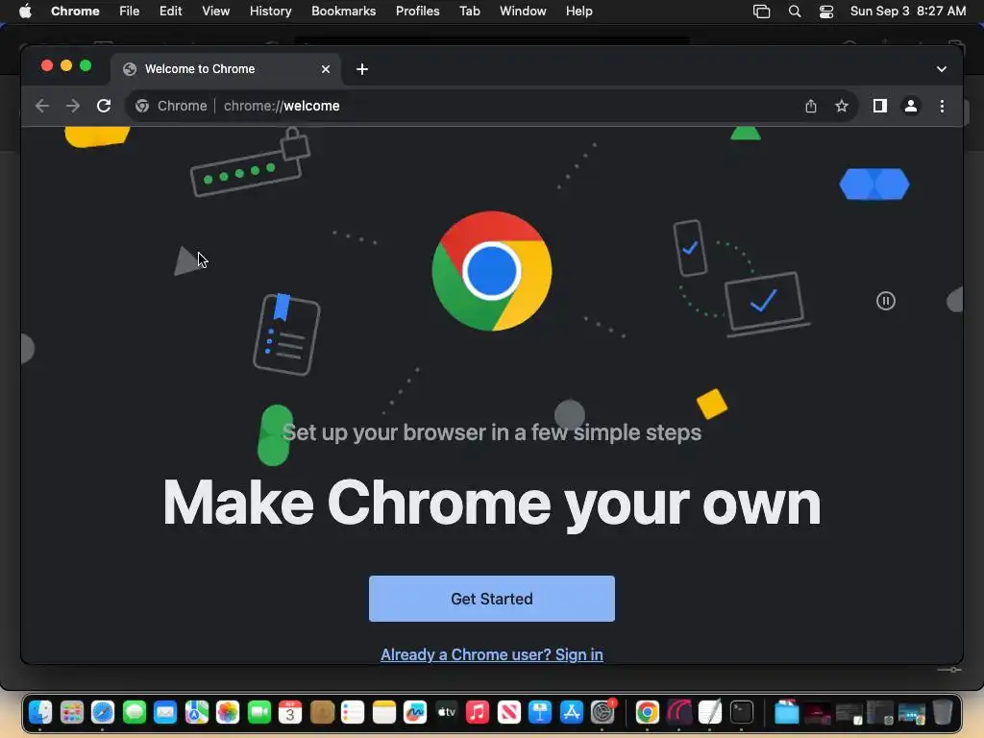Open the blue folder stack in the dock
984x738 pixels.
click(786, 712)
